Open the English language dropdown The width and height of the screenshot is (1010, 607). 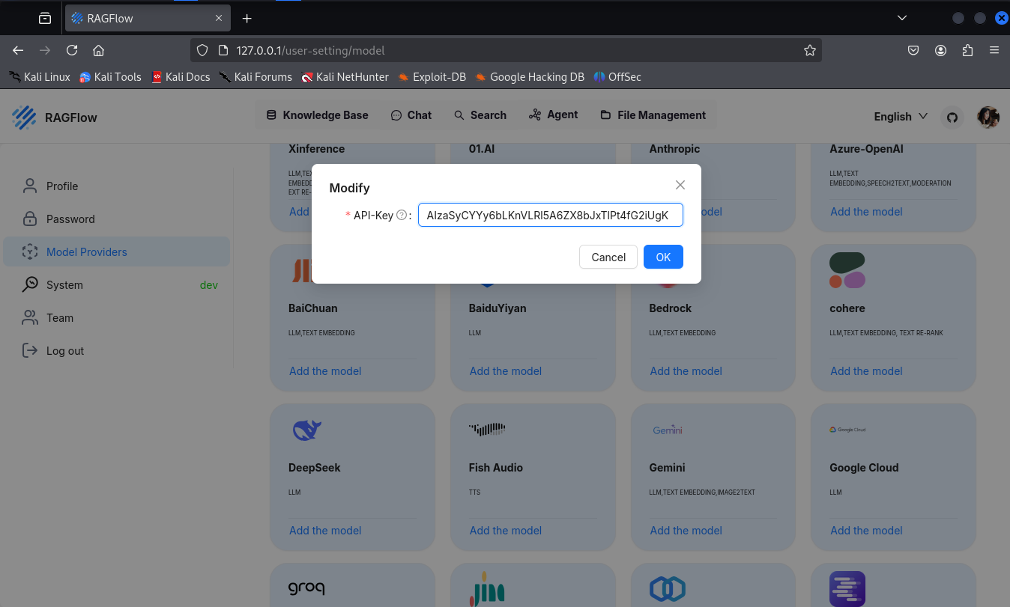pyautogui.click(x=901, y=116)
